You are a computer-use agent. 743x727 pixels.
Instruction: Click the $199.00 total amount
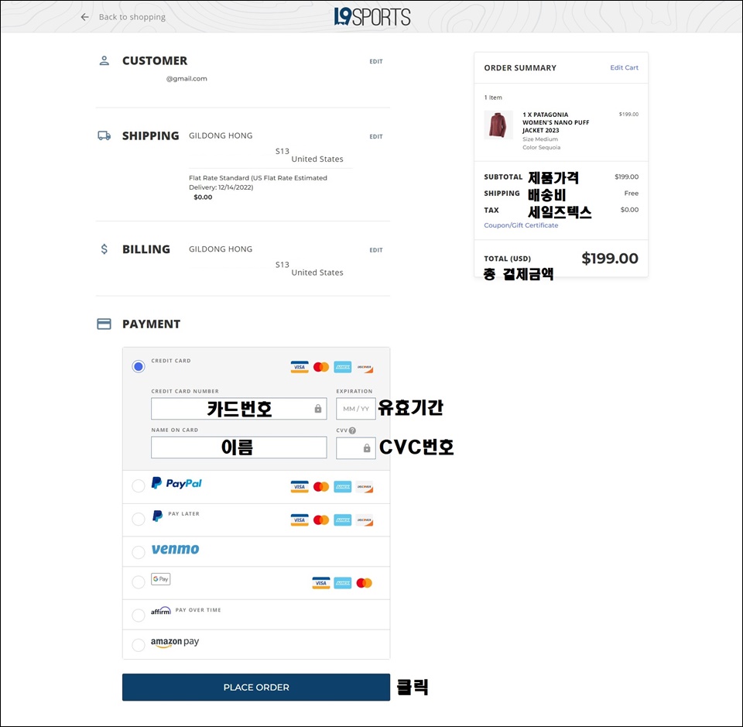click(610, 259)
